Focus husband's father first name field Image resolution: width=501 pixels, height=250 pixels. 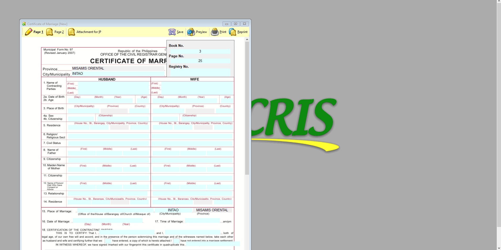pos(82,153)
